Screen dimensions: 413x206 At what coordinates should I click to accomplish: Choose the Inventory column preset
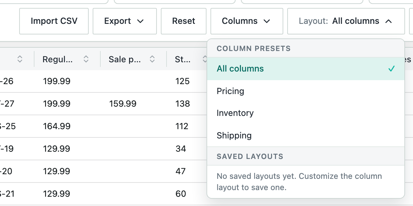point(306,113)
